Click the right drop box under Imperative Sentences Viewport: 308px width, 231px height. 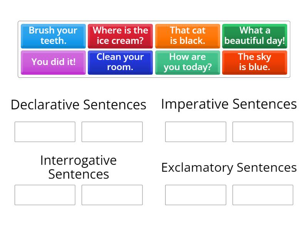[263, 132]
